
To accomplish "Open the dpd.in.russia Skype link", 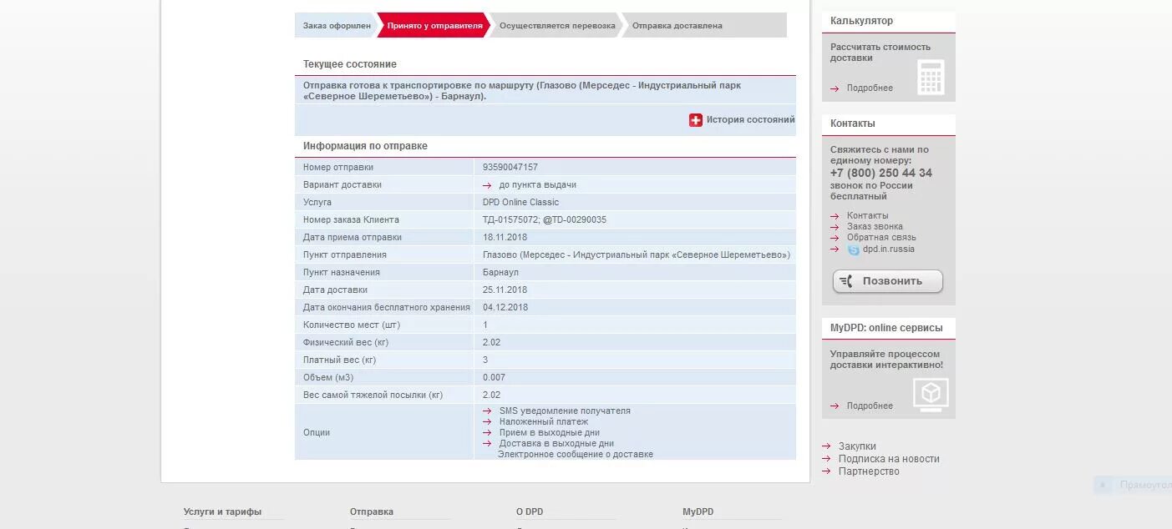I will point(889,249).
